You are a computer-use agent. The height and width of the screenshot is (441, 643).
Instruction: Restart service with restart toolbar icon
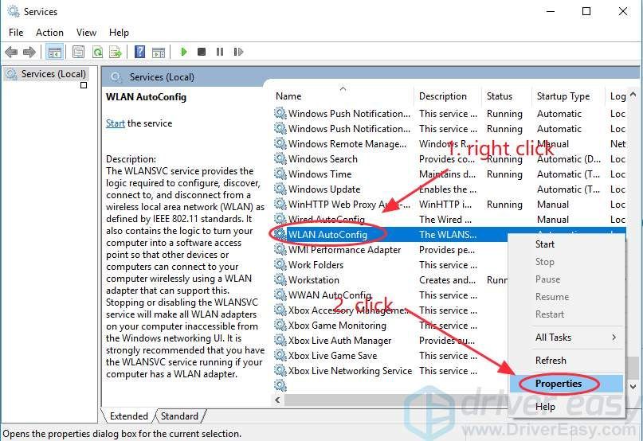(x=238, y=52)
